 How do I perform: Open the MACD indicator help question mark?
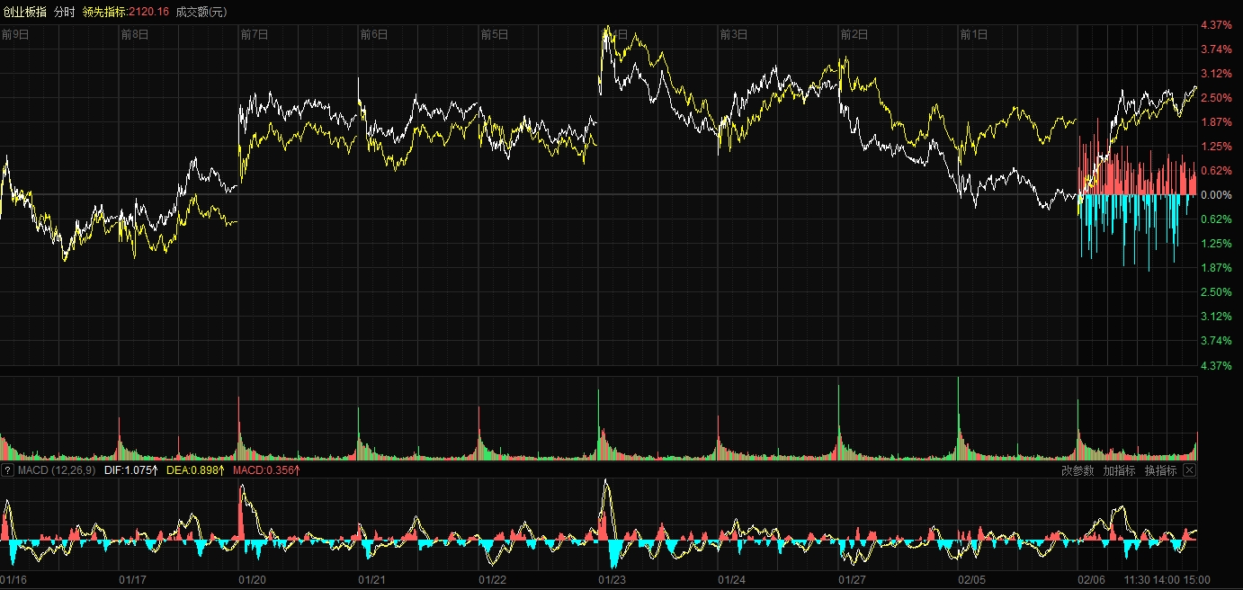point(7,470)
